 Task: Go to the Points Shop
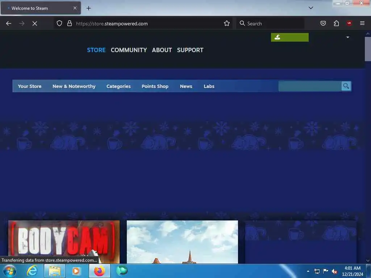(x=155, y=86)
